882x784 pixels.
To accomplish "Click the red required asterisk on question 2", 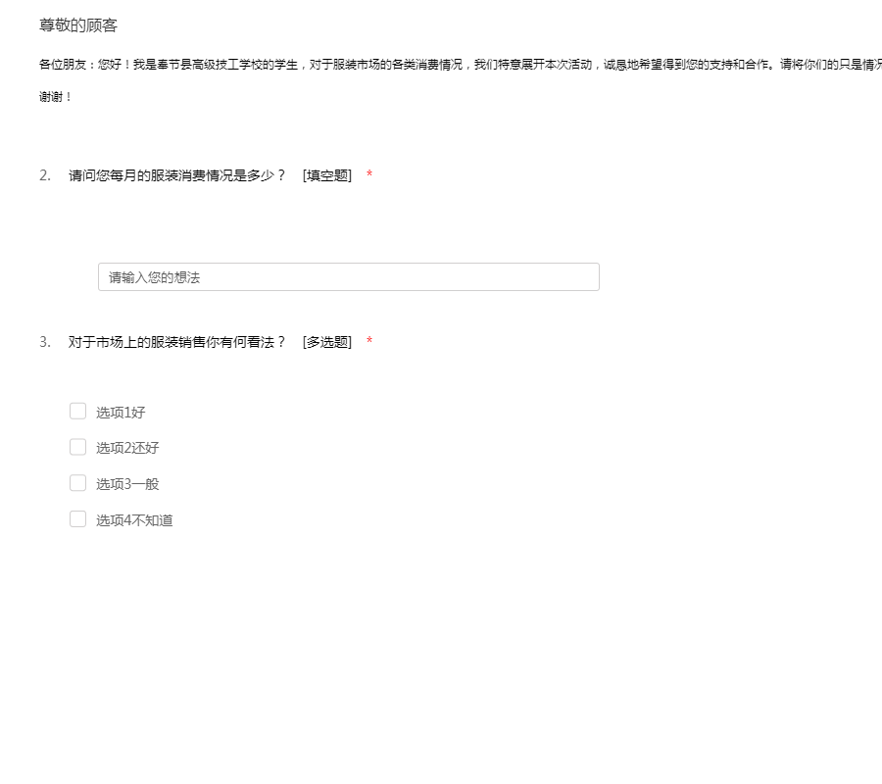I will point(369,175).
